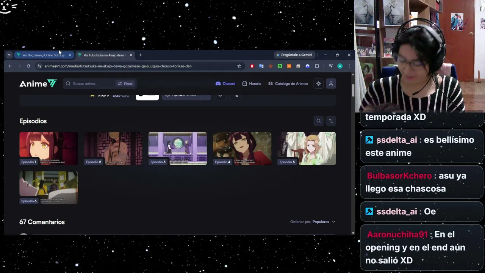The height and width of the screenshot is (273, 485).
Task: Click username ssdelta_ai on the Oe message
Action: (x=397, y=212)
